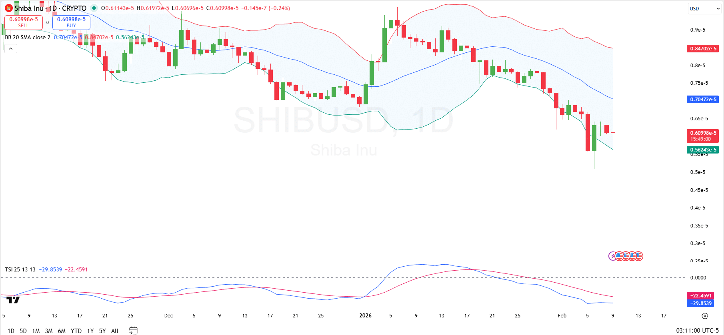Viewport: 724px width, 335px height.
Task: Click the Feb label on time axis
Action: 562,316
